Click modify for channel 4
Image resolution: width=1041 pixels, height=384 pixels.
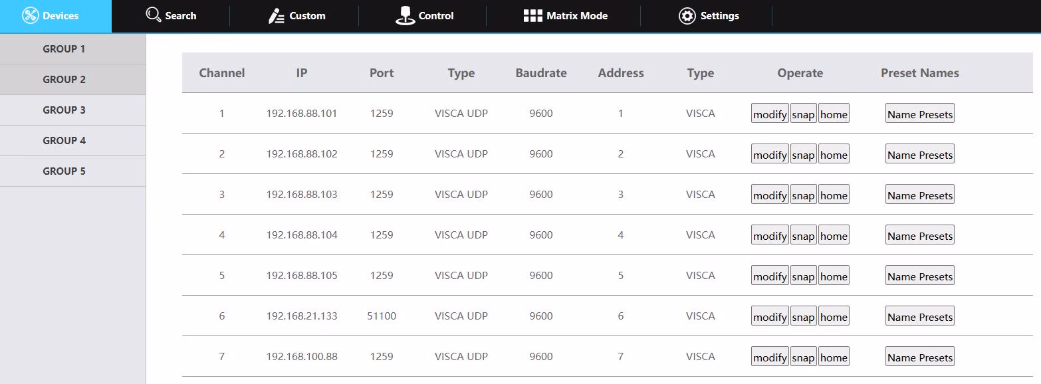pyautogui.click(x=770, y=236)
